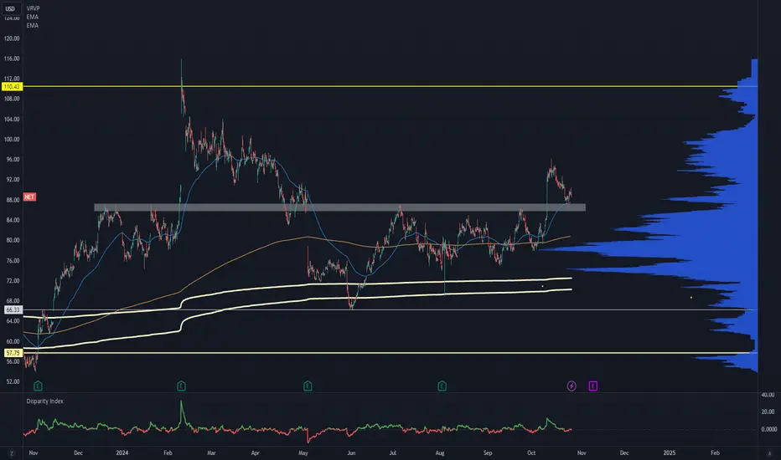Image resolution: width=781 pixels, height=460 pixels.
Task: Click the 2024 label on time axis
Action: click(122, 453)
